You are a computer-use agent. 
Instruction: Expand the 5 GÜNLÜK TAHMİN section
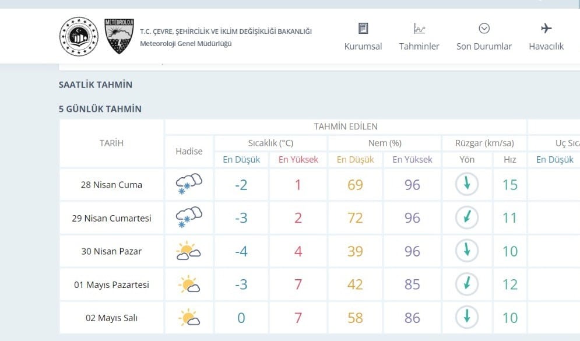100,109
